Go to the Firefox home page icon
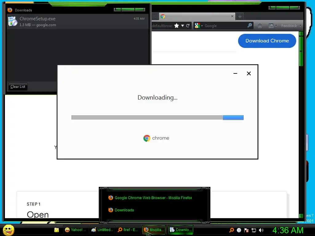 coord(260,26)
